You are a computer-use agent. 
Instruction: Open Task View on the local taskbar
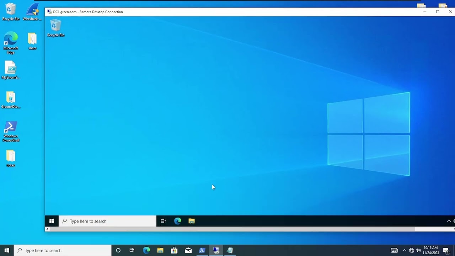(132, 250)
